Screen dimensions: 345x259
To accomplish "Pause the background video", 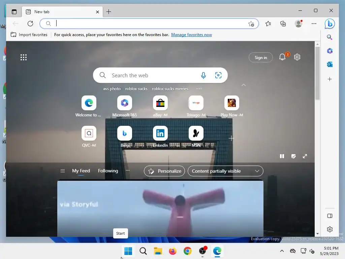I will coord(282,156).
